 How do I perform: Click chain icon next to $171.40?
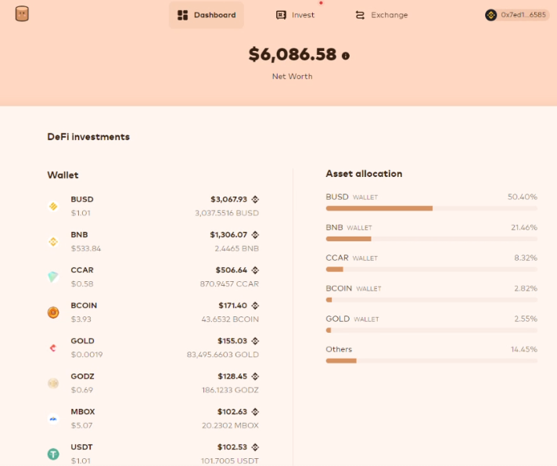click(x=255, y=305)
